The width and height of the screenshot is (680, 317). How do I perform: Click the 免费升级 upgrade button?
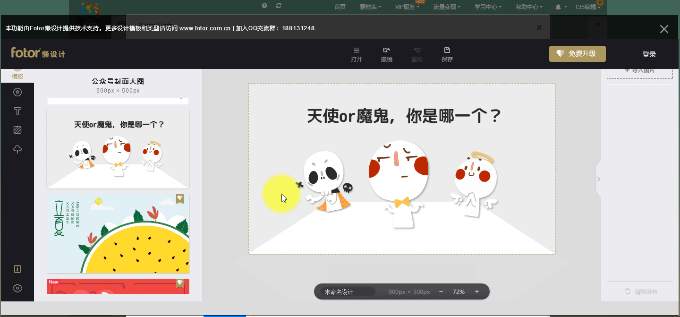click(577, 54)
